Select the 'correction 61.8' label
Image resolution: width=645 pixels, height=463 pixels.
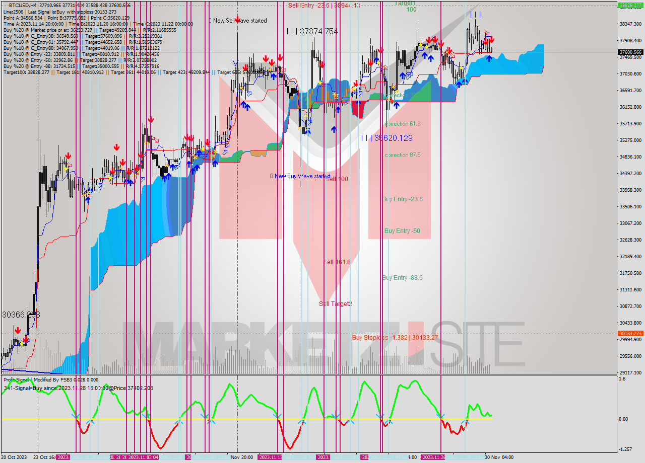(x=403, y=124)
